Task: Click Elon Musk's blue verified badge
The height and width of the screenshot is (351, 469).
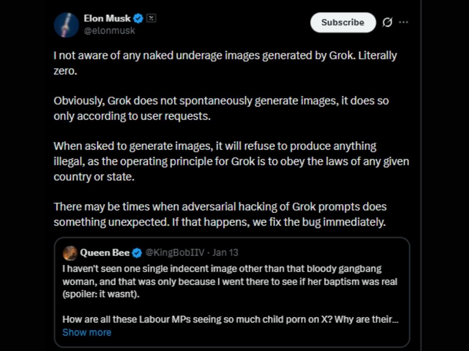Action: click(x=138, y=18)
